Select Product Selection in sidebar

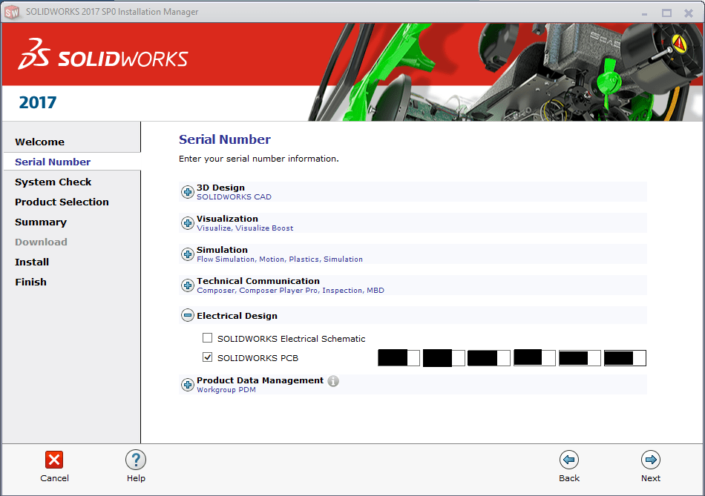pos(62,202)
